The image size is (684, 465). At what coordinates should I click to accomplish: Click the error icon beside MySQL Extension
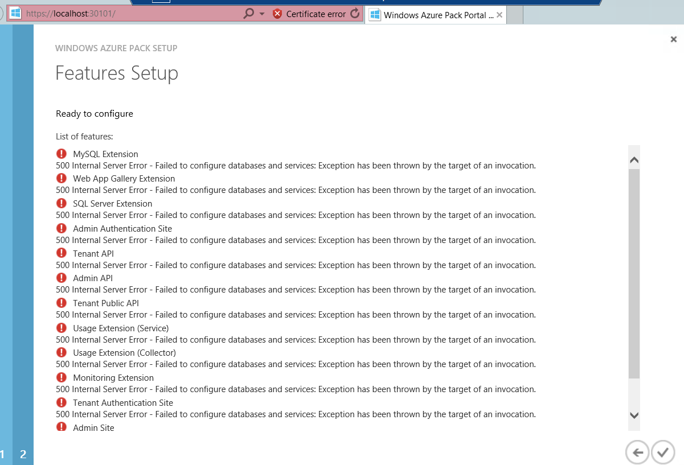coord(62,154)
